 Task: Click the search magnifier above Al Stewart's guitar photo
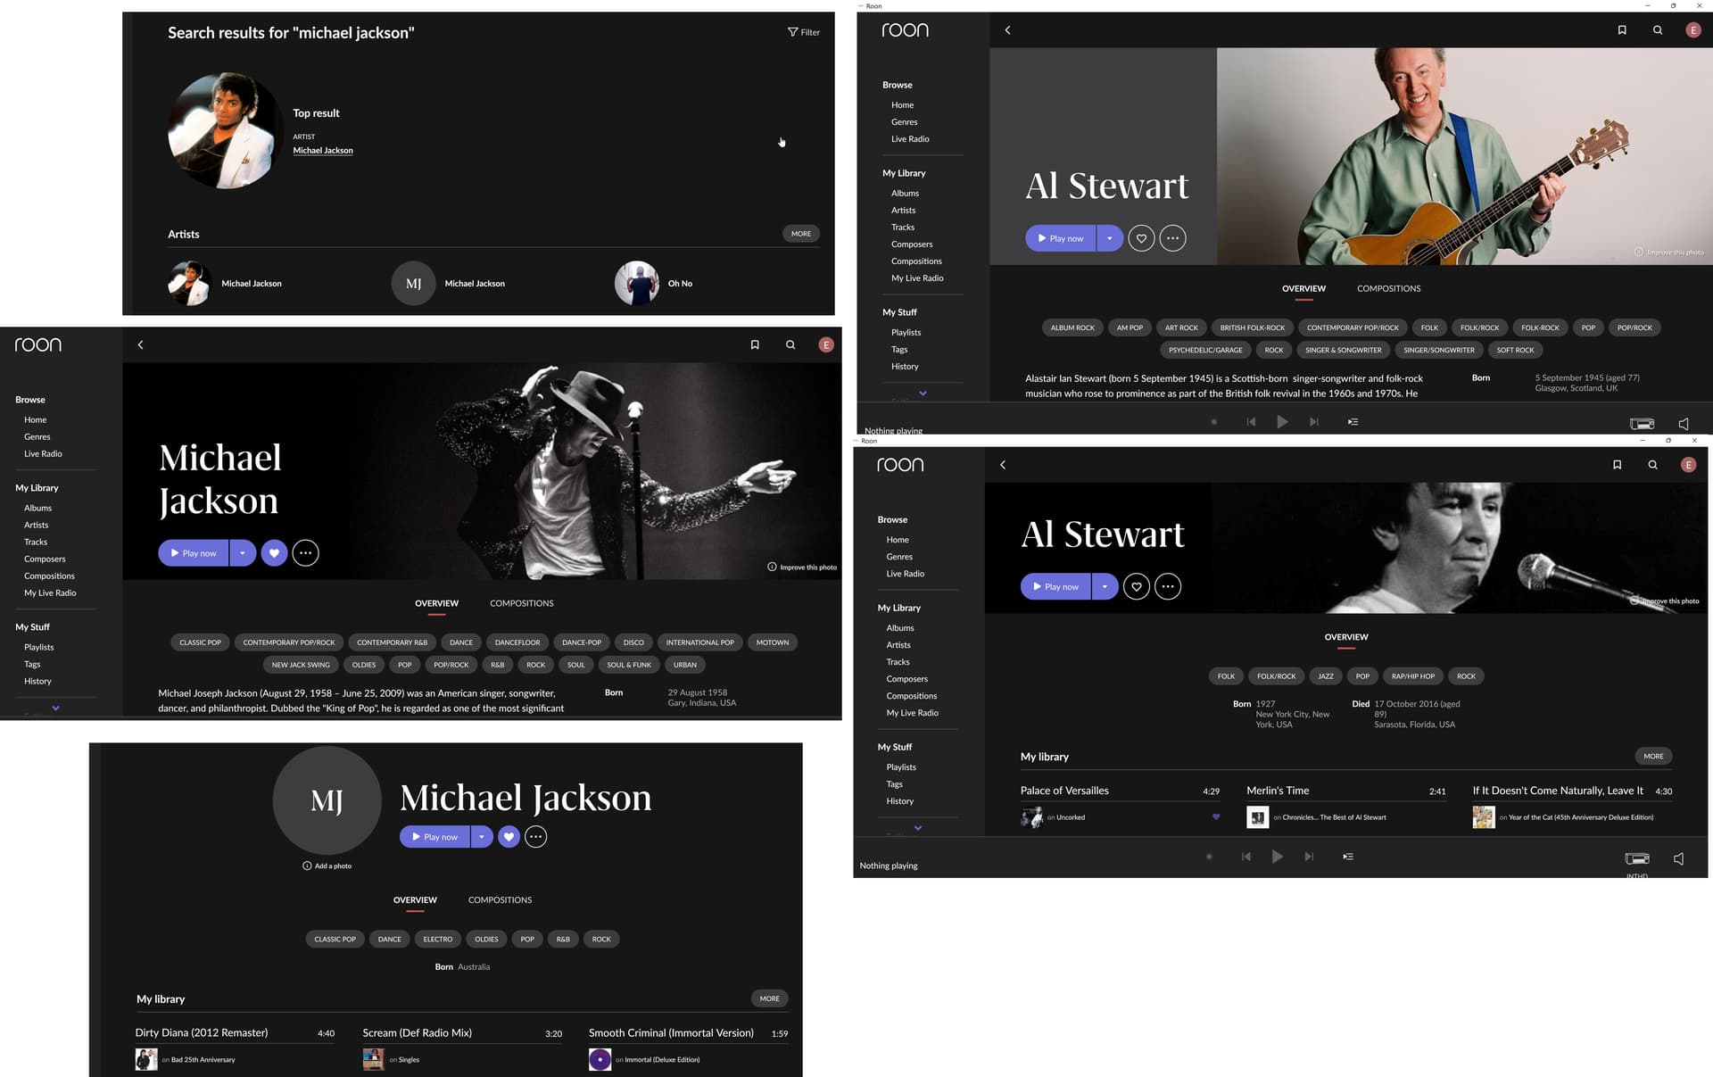(1657, 30)
